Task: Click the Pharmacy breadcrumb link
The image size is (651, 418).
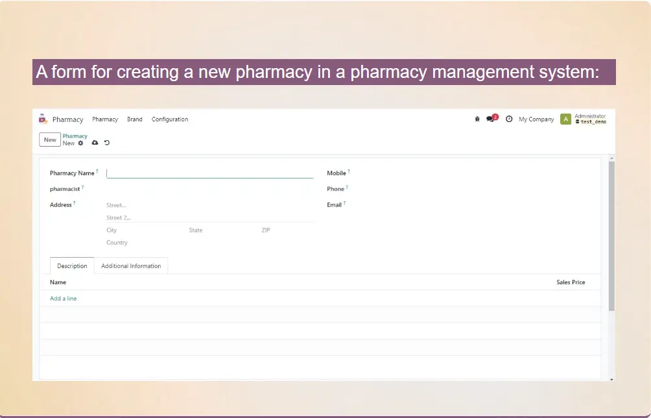Action: point(75,136)
